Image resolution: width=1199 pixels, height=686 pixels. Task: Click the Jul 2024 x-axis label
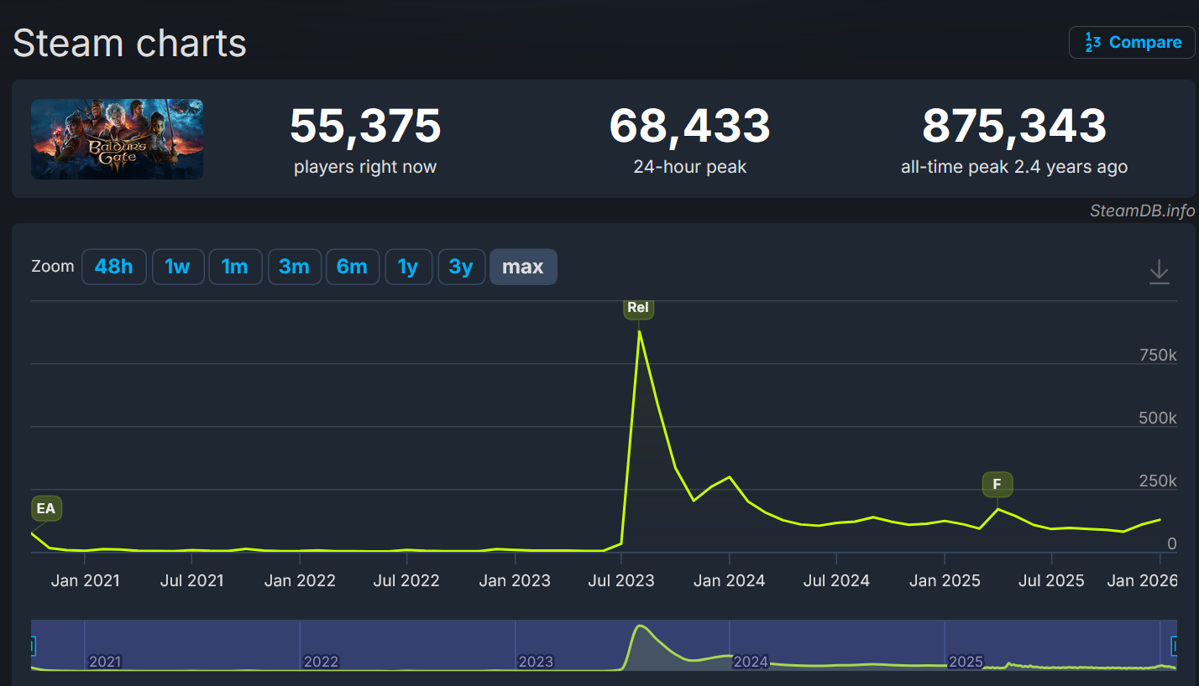(x=836, y=580)
